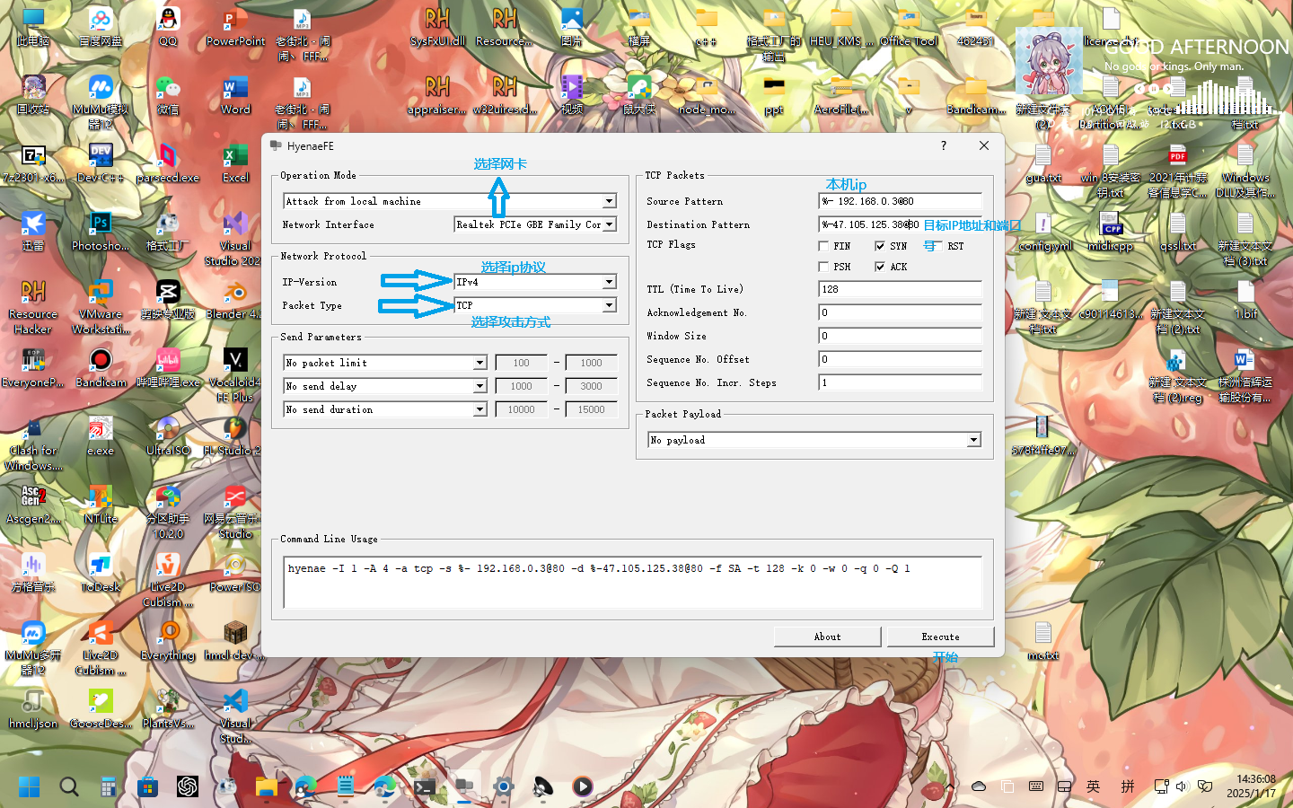Click the About button
This screenshot has width=1293, height=808.
tap(827, 637)
